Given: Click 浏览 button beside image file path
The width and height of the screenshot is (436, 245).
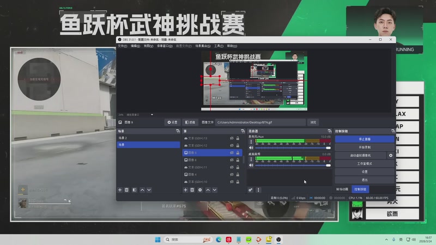Looking at the screenshot, I should 313,122.
